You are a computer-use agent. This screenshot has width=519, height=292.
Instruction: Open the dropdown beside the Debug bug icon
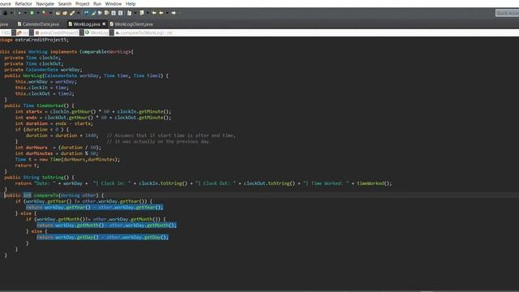[11, 13]
